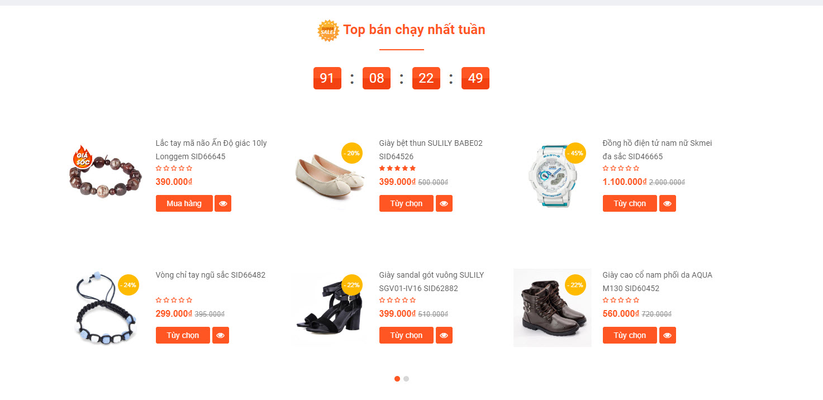
Task: Quick view the Skmei electronic watch
Action: (668, 203)
